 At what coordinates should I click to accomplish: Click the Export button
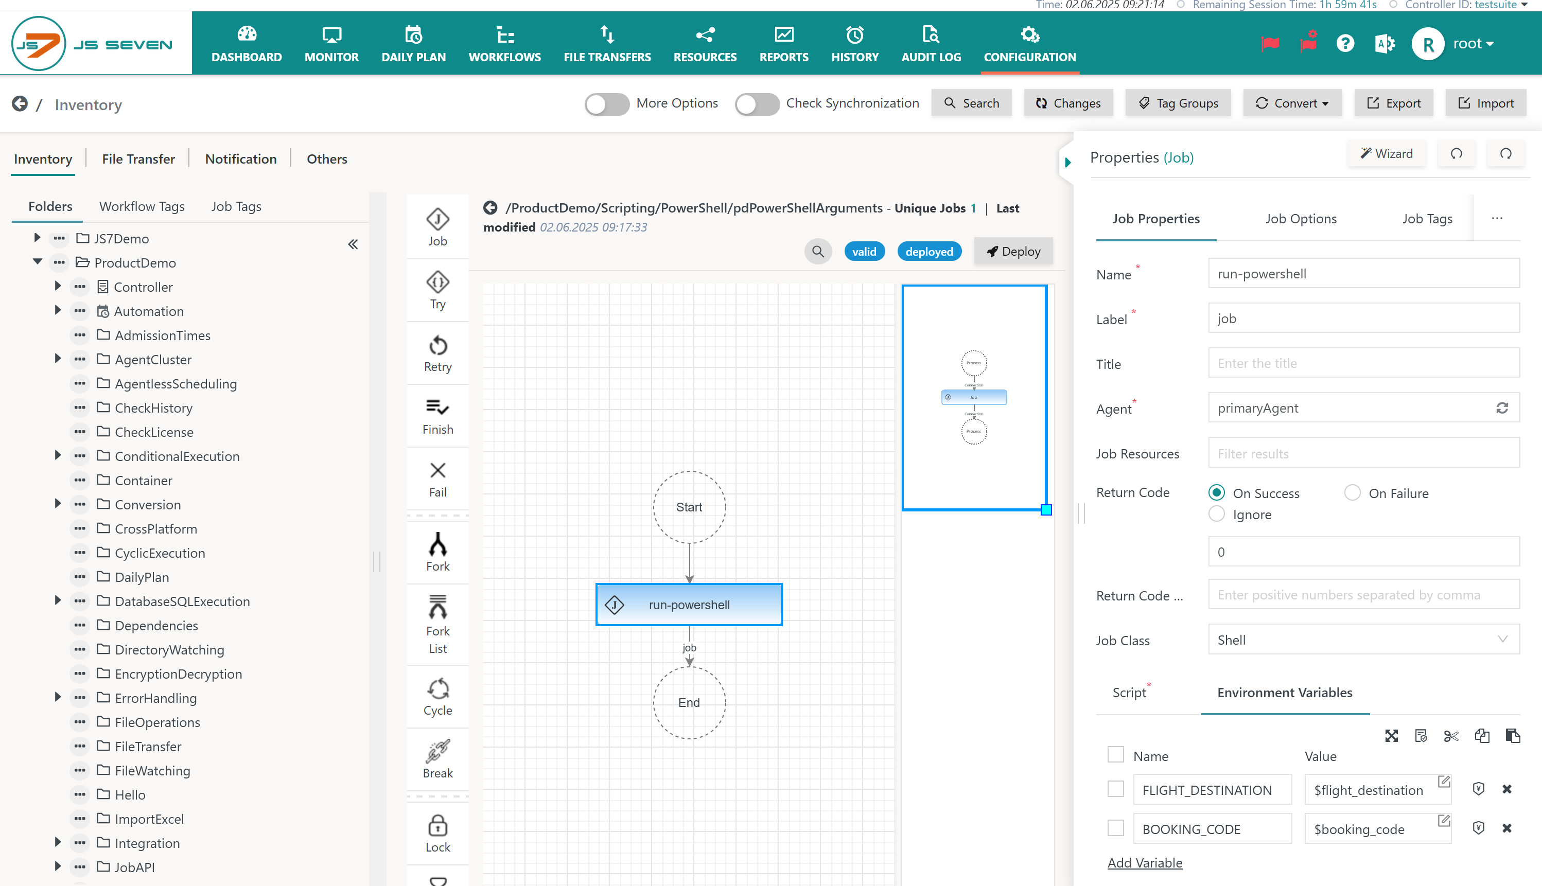click(1394, 103)
